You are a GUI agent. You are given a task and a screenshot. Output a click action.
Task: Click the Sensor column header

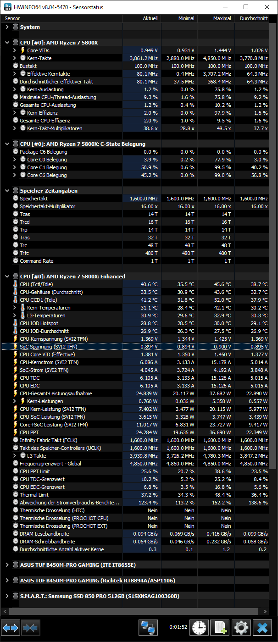[x=62, y=18]
